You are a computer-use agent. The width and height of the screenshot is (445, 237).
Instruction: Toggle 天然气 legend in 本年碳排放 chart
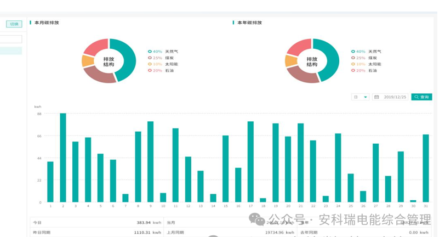coord(366,52)
